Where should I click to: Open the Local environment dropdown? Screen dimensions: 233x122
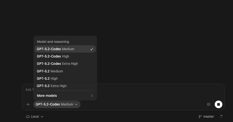[x=35, y=117]
